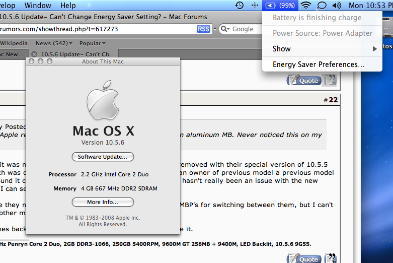The height and width of the screenshot is (263, 393).
Task: Click the bottom Quote button
Action: click(304, 258)
